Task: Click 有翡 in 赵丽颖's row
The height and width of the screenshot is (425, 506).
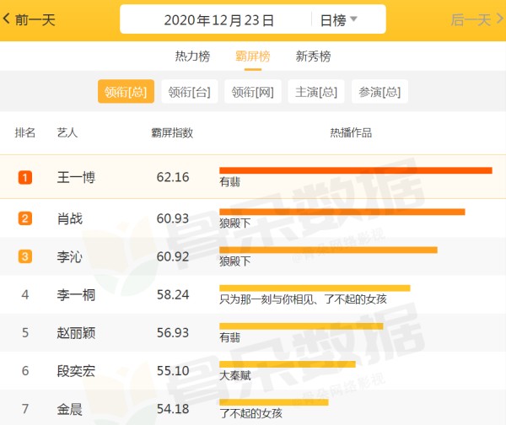Action: click(x=229, y=337)
